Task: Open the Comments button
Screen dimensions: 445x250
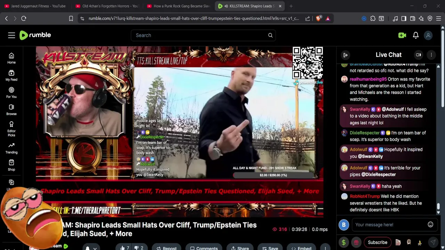Action: [204, 248]
